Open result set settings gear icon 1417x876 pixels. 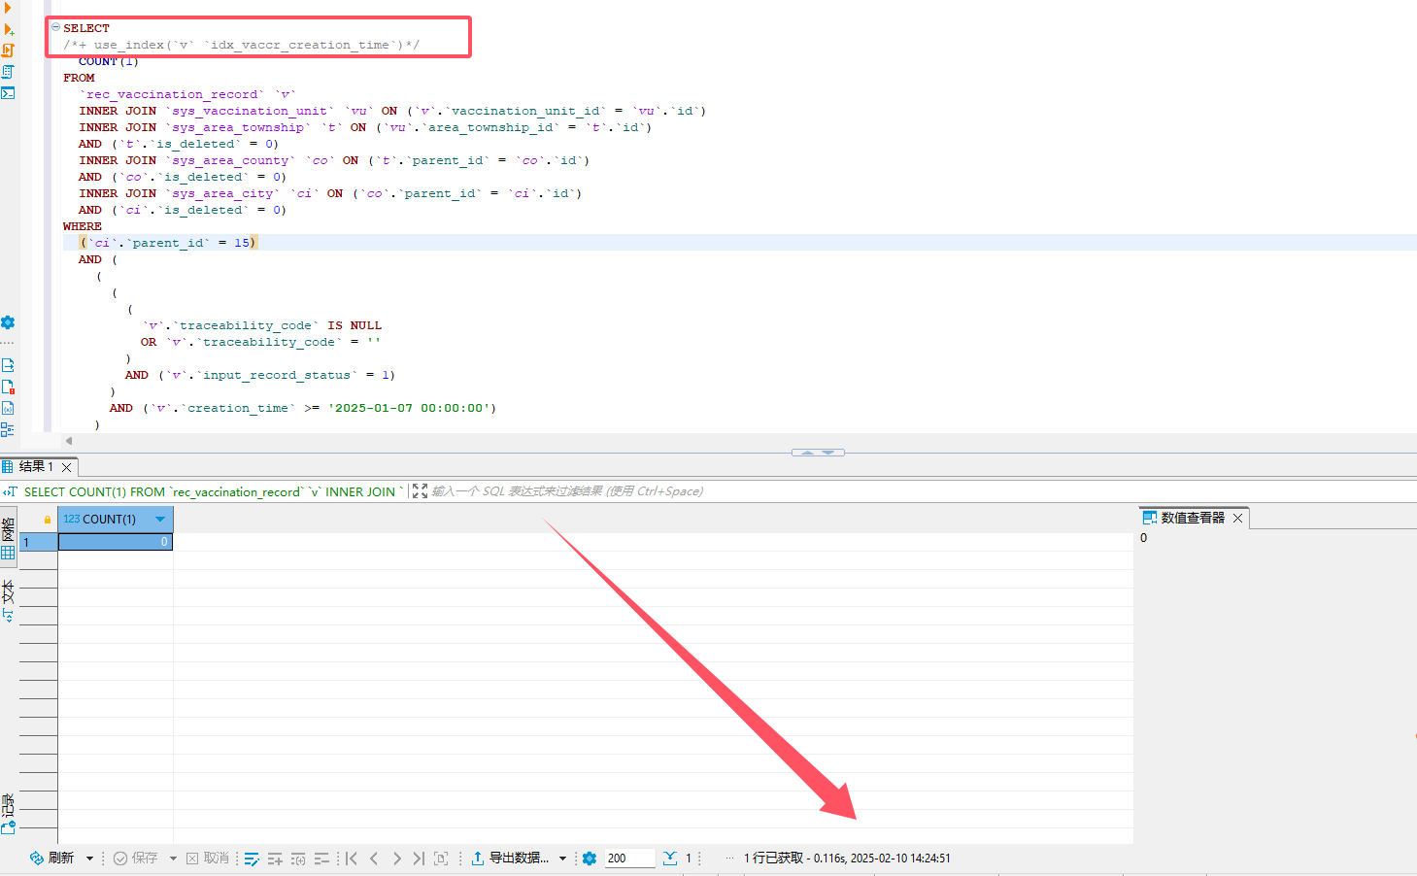pos(590,859)
